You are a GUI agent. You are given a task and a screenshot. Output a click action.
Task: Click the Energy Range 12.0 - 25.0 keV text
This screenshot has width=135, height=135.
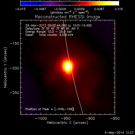point(49,32)
